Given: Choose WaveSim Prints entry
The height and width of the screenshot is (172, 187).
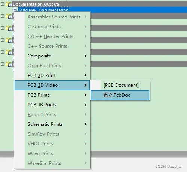Looking at the screenshot, I should pyautogui.click(x=52, y=163).
